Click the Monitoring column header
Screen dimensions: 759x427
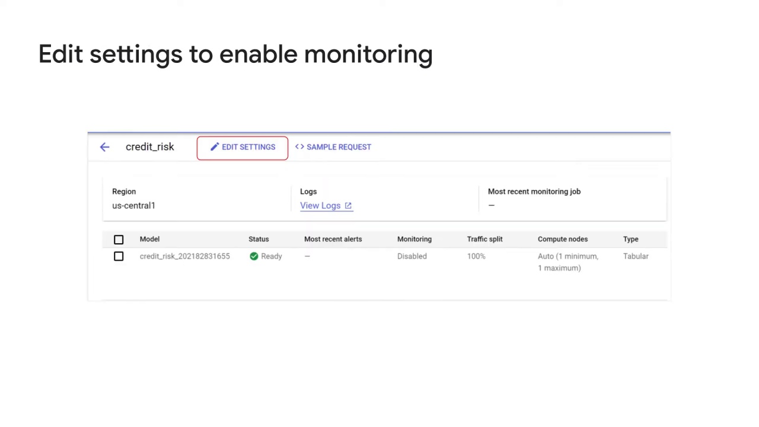coord(414,239)
